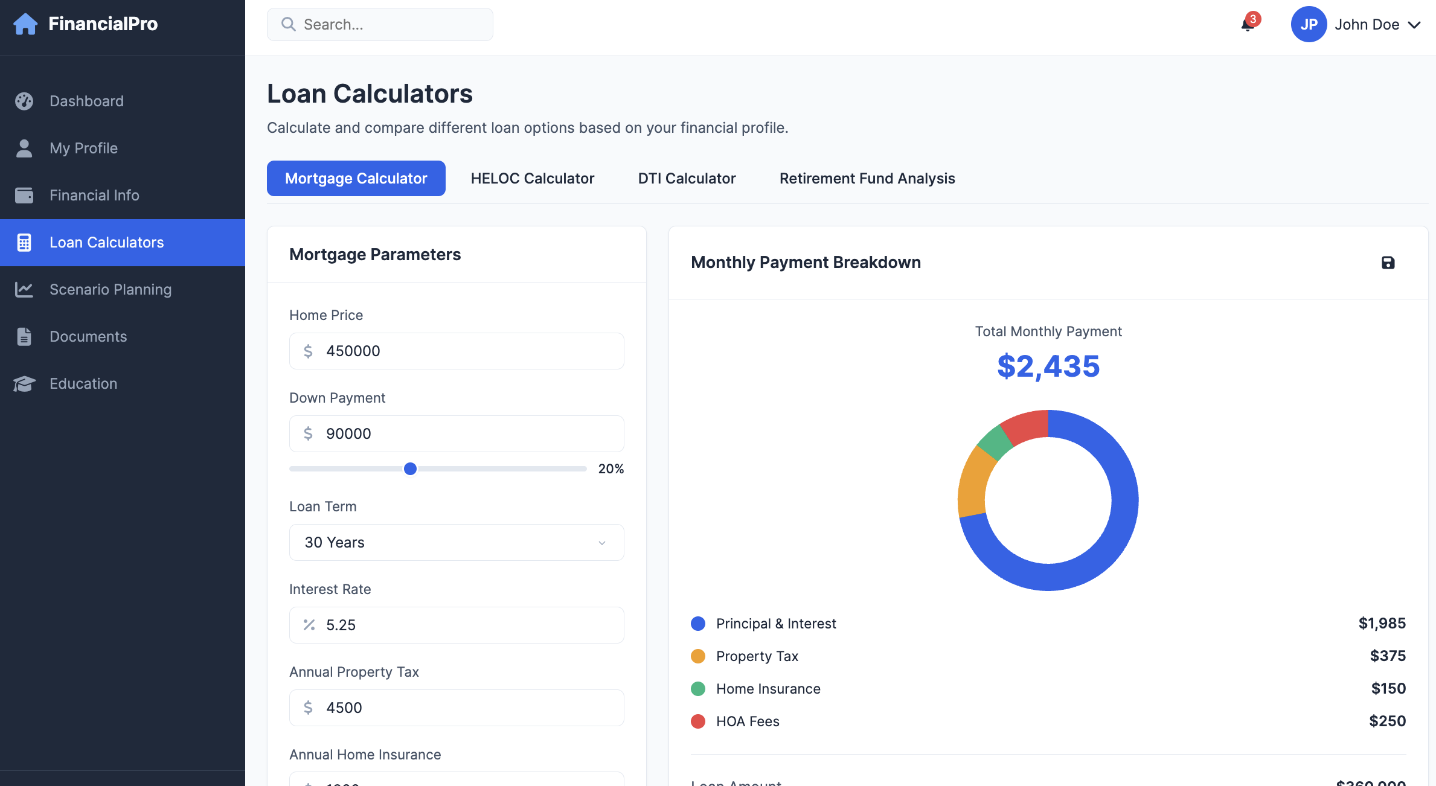Open Scenario Planning chart icon

[x=24, y=289]
